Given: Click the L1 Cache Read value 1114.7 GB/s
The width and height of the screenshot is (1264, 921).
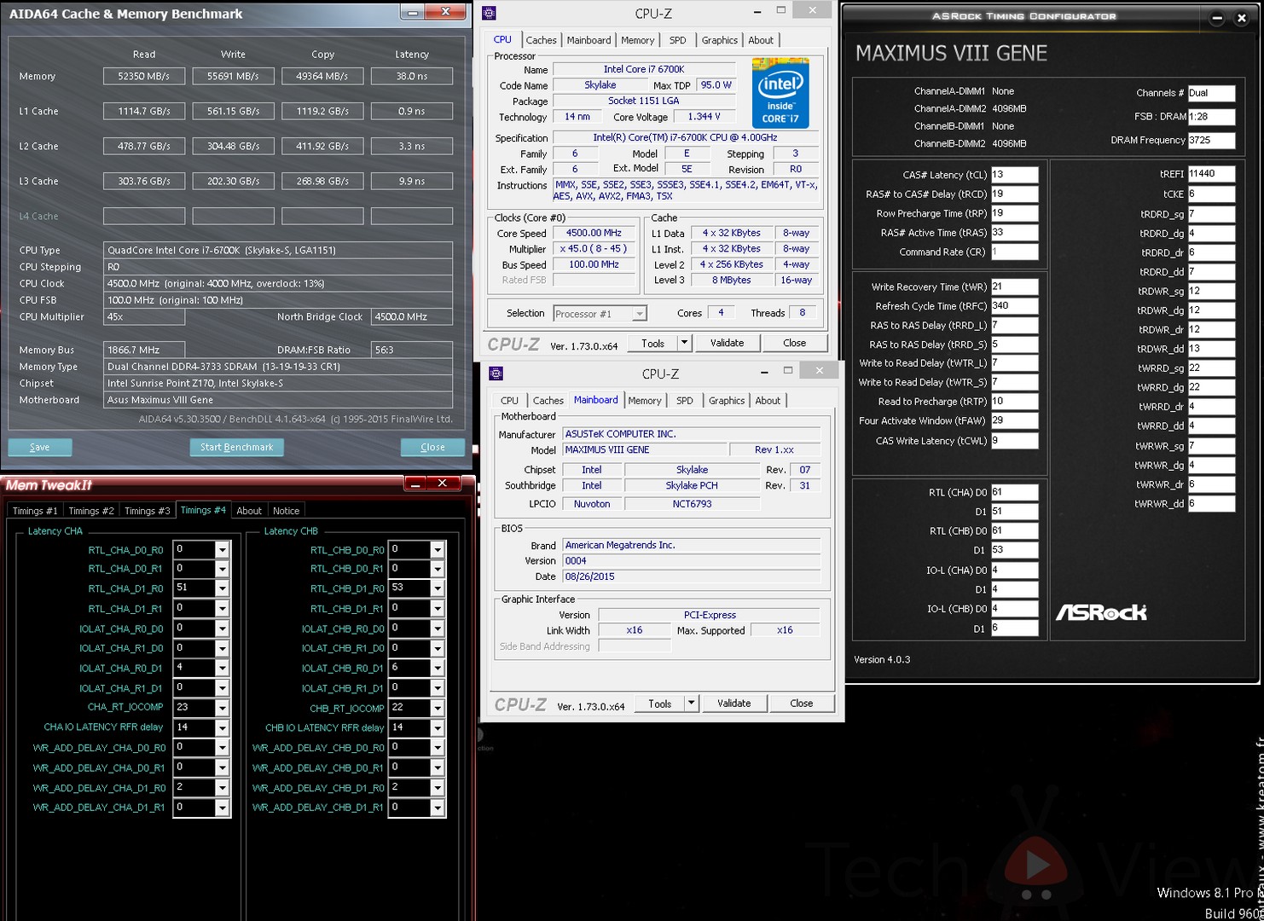Looking at the screenshot, I should click(x=144, y=111).
